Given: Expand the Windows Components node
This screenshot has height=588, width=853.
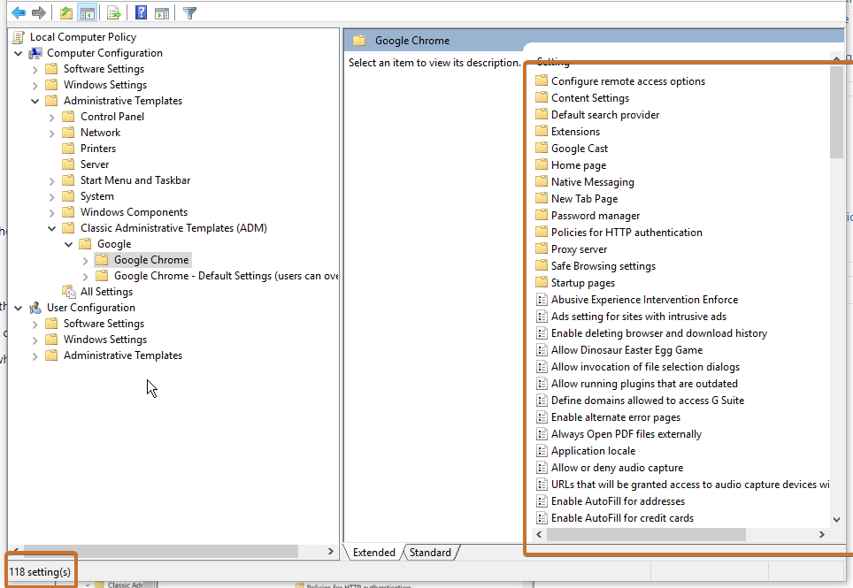Looking at the screenshot, I should tap(51, 212).
